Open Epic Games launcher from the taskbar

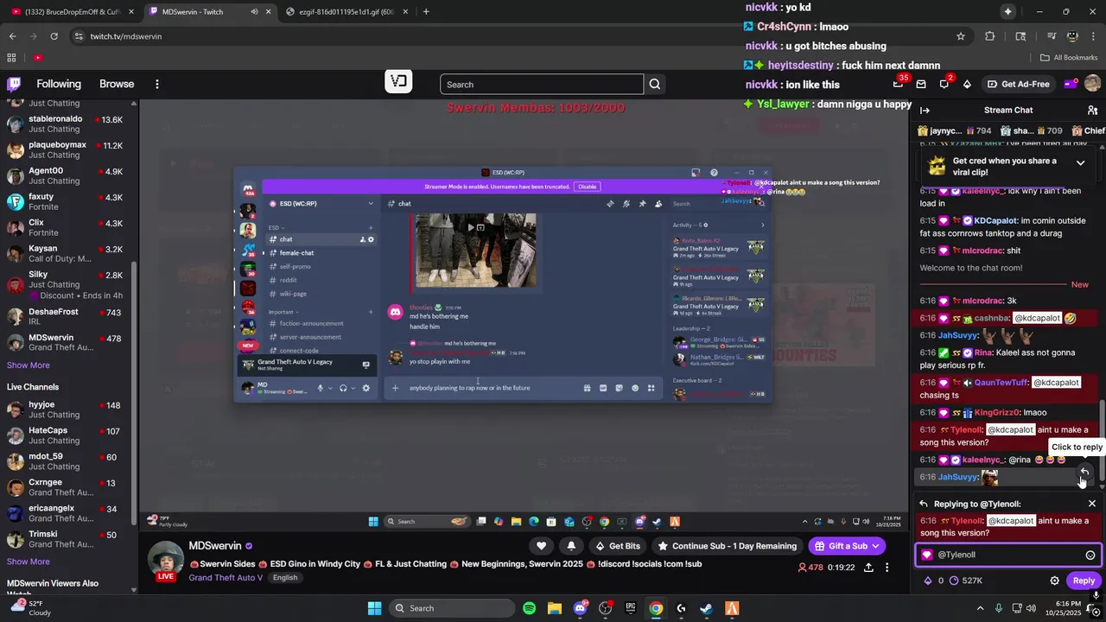click(631, 608)
